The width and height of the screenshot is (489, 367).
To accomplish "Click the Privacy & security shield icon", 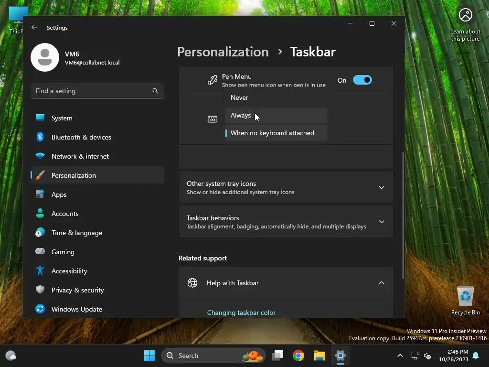I will tap(40, 290).
